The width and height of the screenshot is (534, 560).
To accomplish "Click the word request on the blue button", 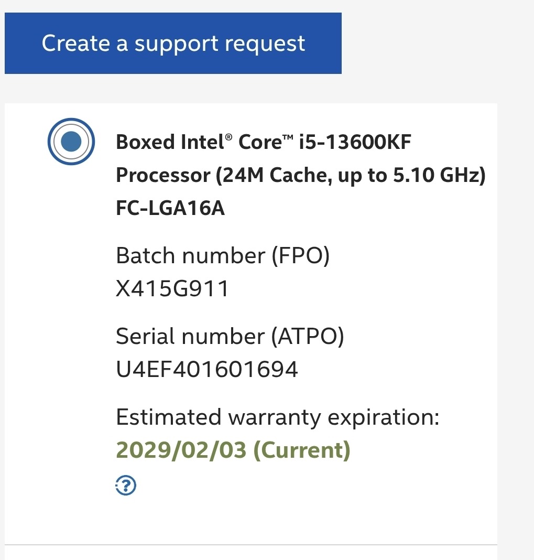I will 265,44.
